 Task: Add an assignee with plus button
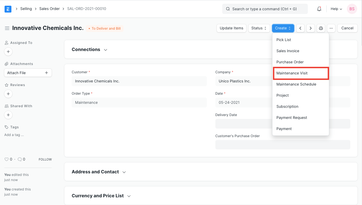pyautogui.click(x=8, y=52)
